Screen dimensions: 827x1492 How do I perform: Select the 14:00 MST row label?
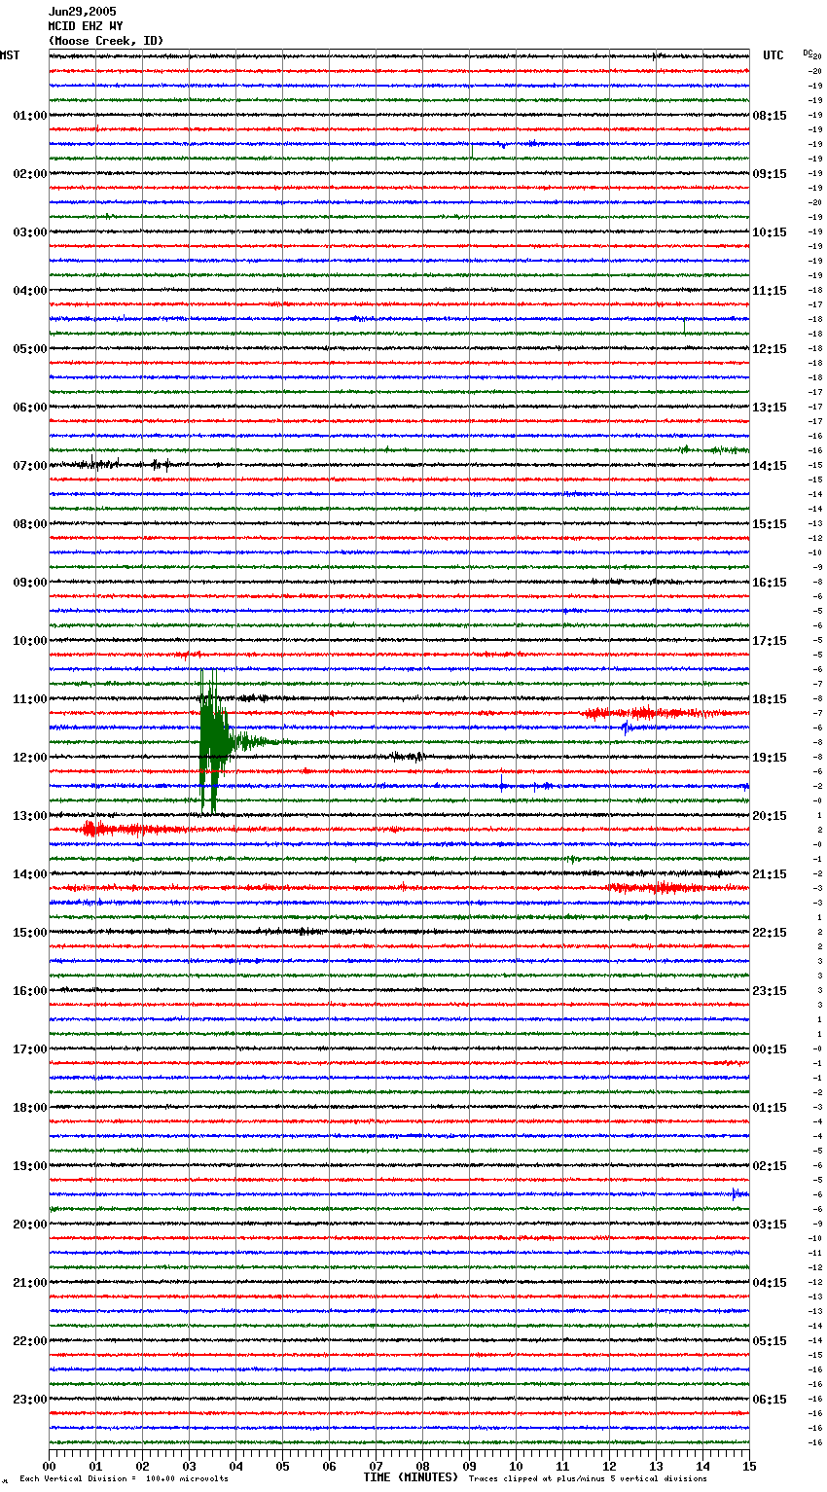coord(30,874)
